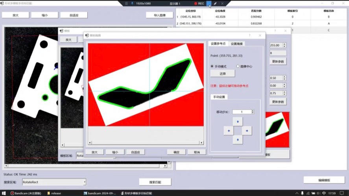
Task: Click the help question mark in 模板编辑 dialog
Action: pos(249,35)
